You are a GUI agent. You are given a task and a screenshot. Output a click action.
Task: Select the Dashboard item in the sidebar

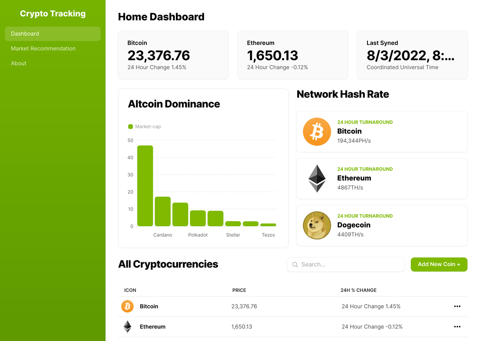[52, 33]
